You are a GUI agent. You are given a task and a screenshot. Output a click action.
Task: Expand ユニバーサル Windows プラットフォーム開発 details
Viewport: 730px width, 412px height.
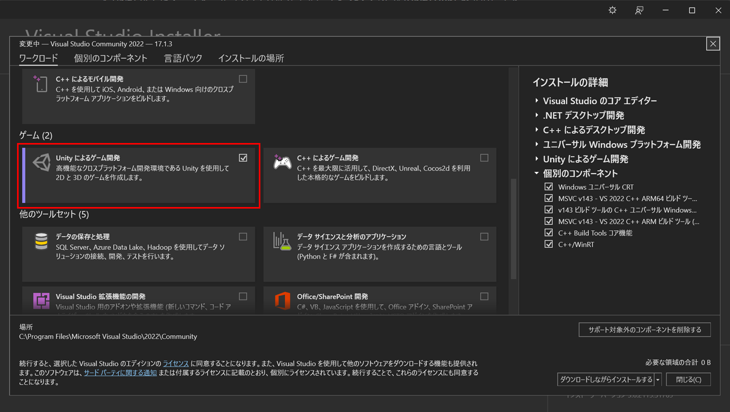pos(537,144)
